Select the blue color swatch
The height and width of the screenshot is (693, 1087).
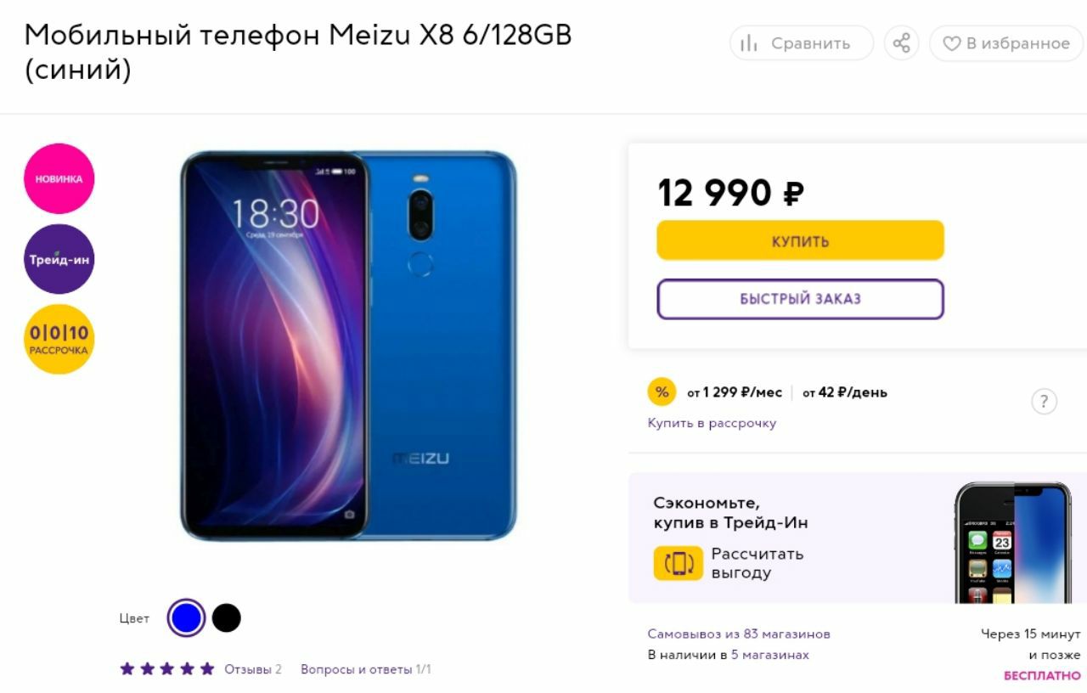[186, 618]
